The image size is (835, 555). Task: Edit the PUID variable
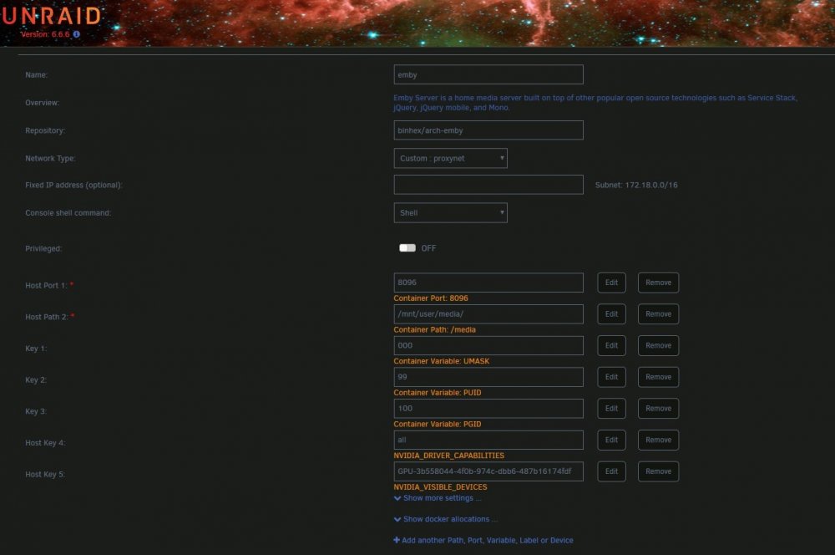point(611,377)
